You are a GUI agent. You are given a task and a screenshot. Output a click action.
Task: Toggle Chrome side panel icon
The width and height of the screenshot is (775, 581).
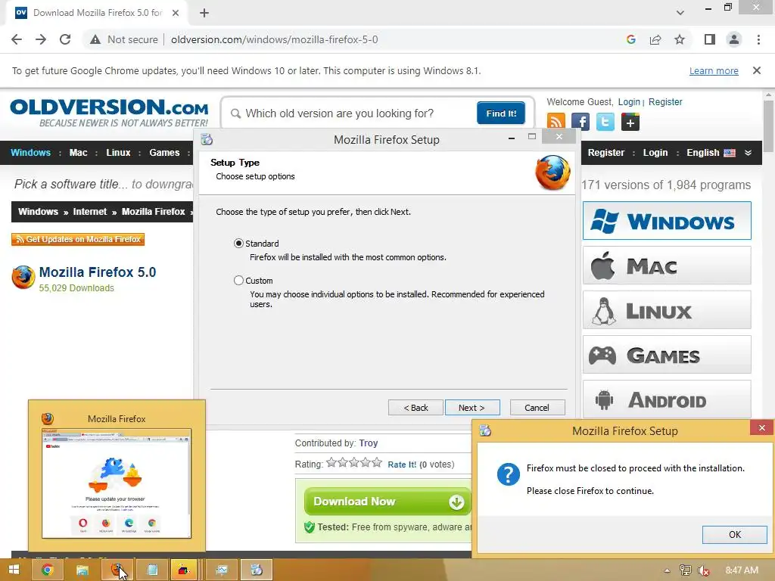[710, 39]
